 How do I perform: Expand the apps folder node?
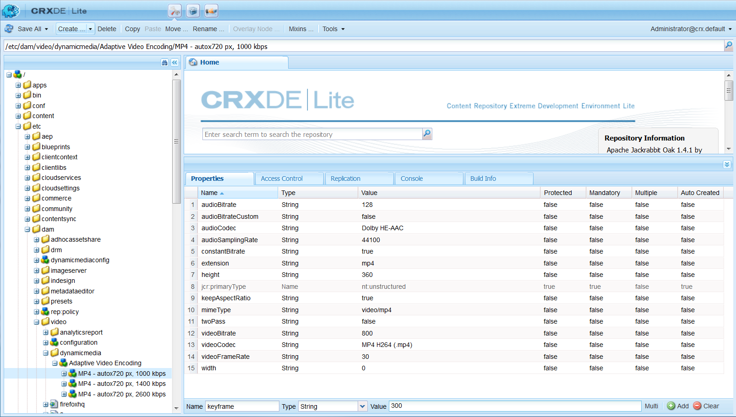18,85
